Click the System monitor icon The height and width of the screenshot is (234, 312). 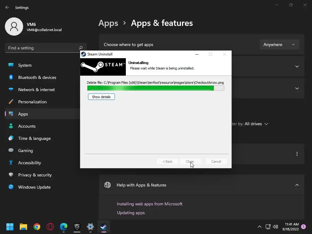tap(11, 65)
